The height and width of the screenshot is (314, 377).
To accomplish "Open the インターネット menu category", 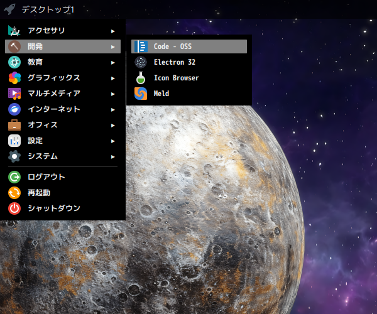I will coord(63,109).
